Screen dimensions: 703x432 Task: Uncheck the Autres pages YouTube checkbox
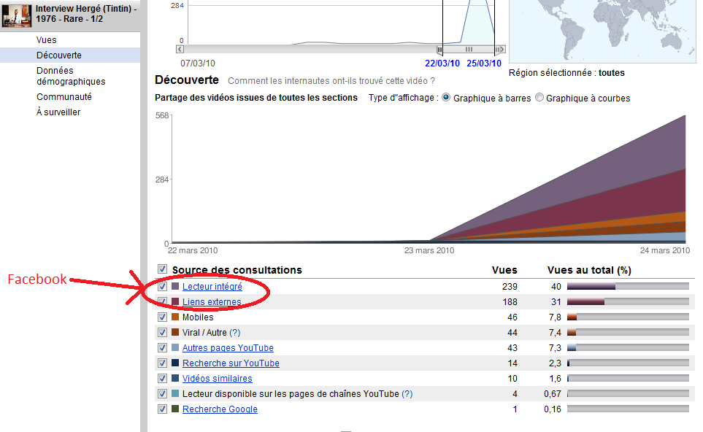[162, 347]
